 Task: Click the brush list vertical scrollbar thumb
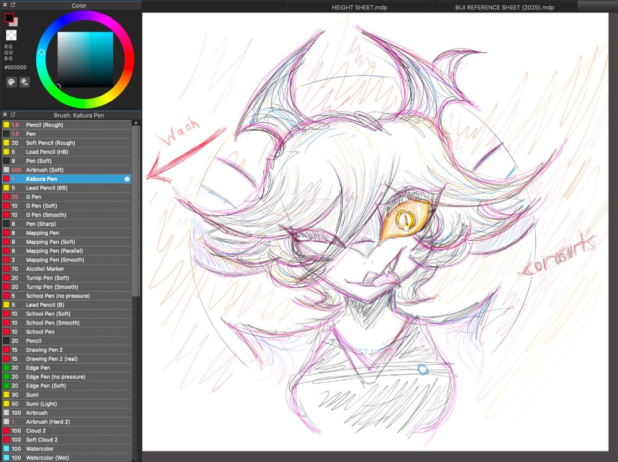pyautogui.click(x=136, y=210)
